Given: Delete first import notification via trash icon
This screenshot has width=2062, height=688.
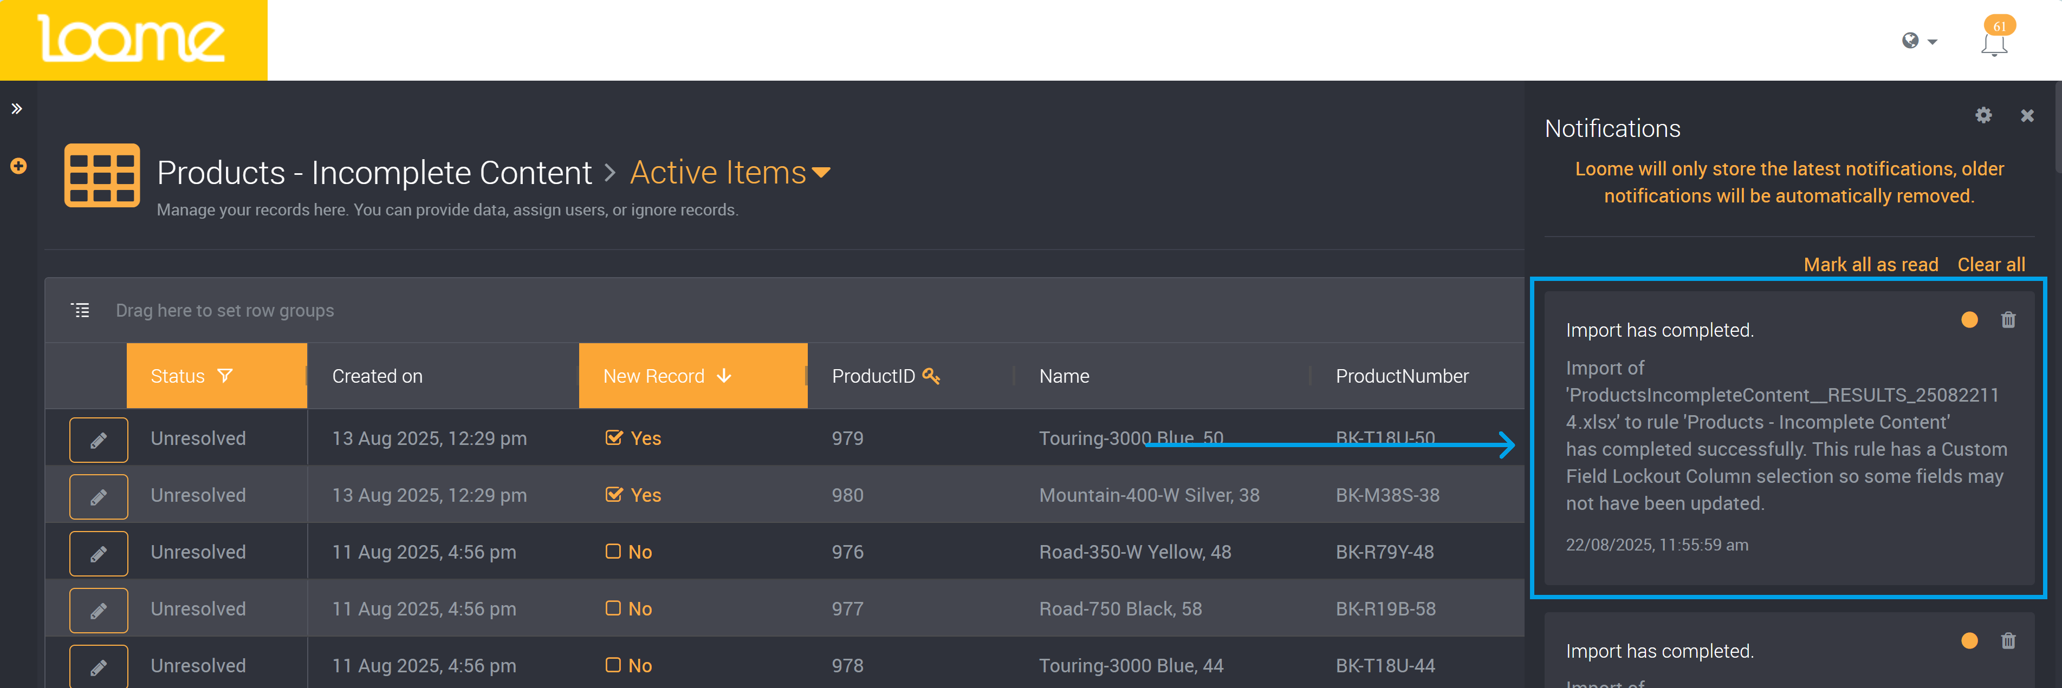Looking at the screenshot, I should [x=2008, y=320].
